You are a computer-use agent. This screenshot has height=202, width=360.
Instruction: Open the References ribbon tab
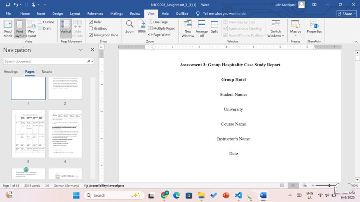[x=95, y=14]
